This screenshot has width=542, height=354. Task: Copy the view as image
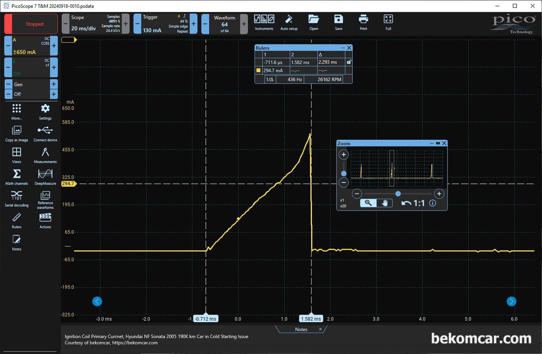coord(17,133)
